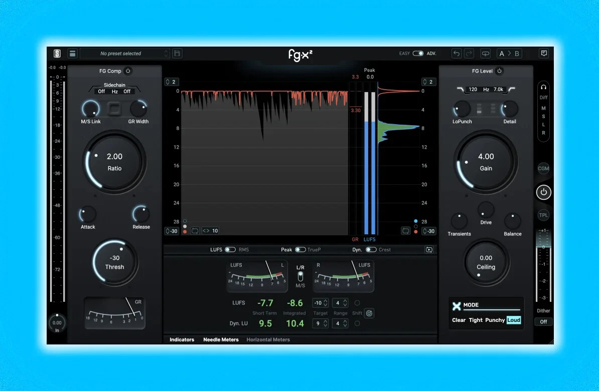Solo the L channel monitor
Image resolution: width=599 pixels, height=391 pixels.
pos(544,125)
